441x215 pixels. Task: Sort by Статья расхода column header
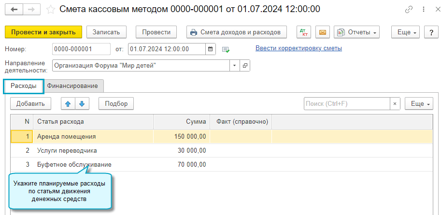coord(93,122)
